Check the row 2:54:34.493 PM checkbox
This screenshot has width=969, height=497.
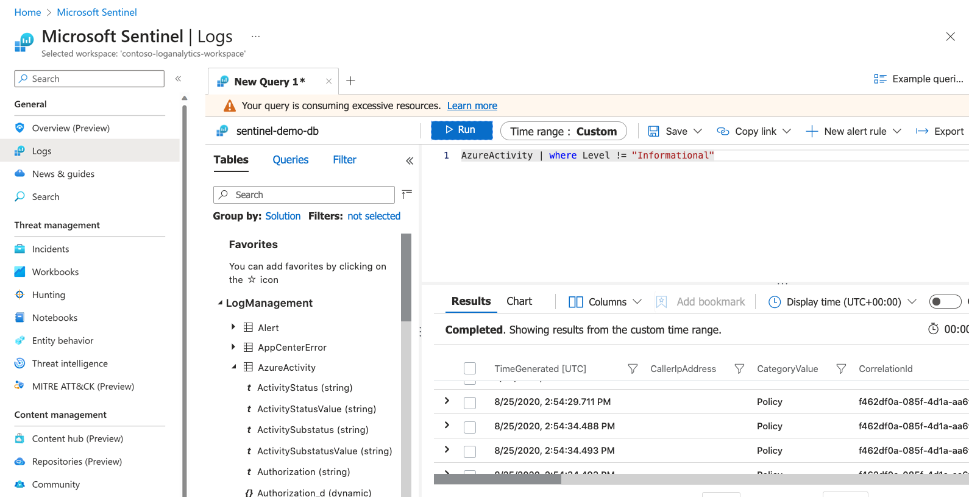pyautogui.click(x=470, y=451)
